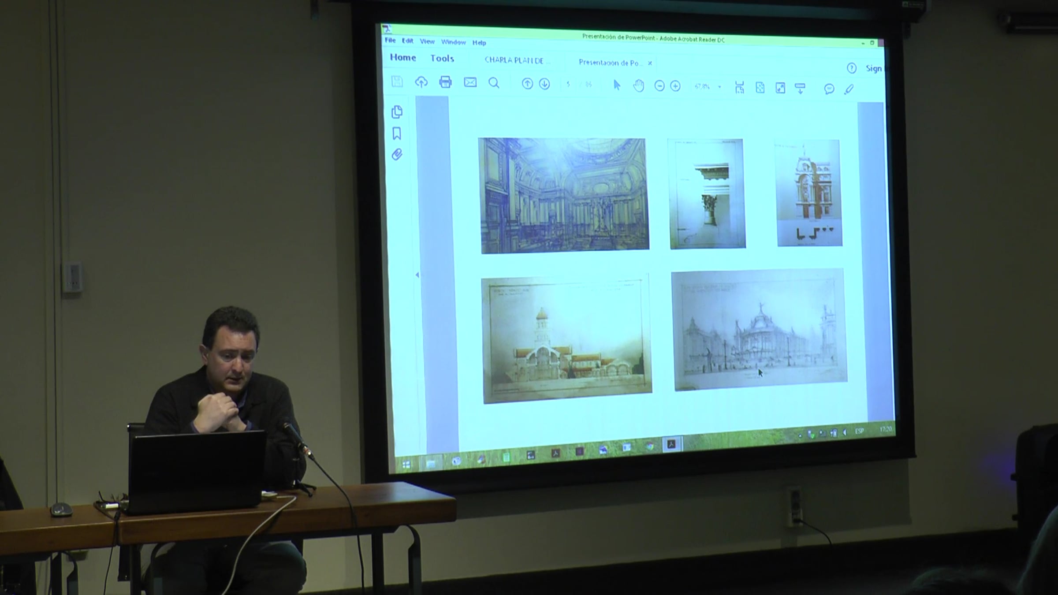Click the volume speaker tray icon
Screen dimensions: 1058x595
pos(845,432)
